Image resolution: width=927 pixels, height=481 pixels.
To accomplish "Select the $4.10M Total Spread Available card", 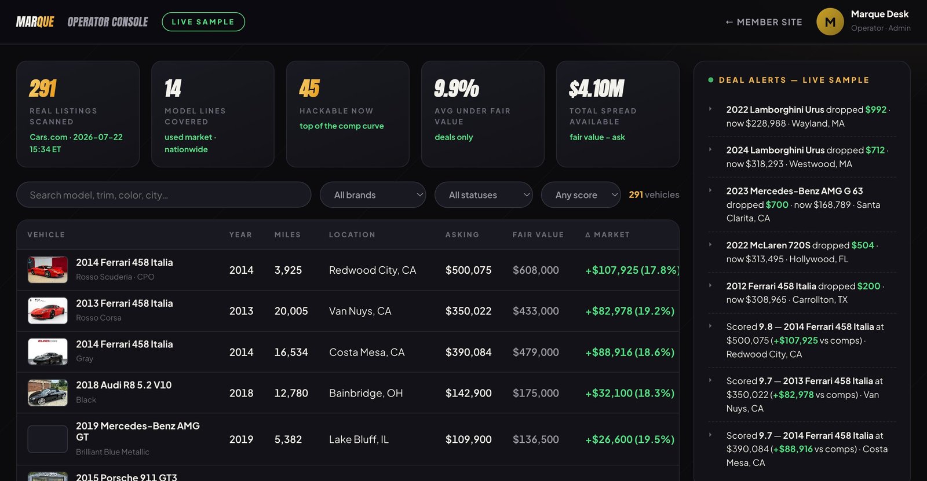I will pyautogui.click(x=618, y=114).
